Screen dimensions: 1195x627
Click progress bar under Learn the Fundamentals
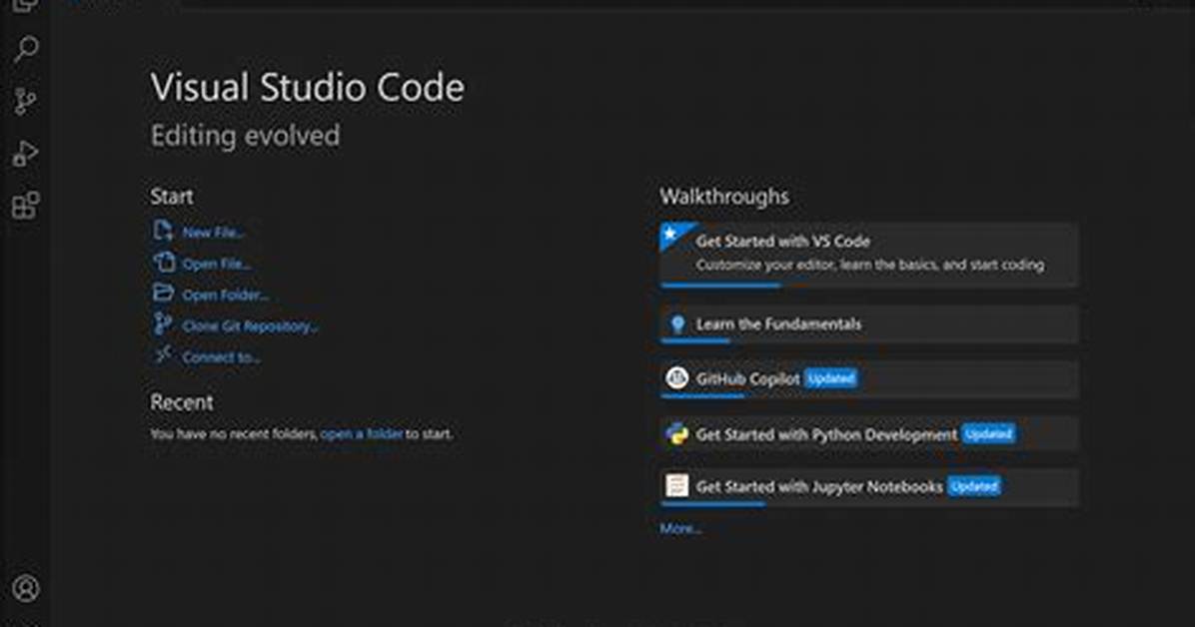[x=695, y=341]
